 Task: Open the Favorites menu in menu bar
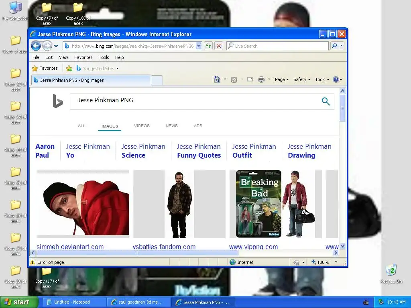pyautogui.click(x=83, y=57)
